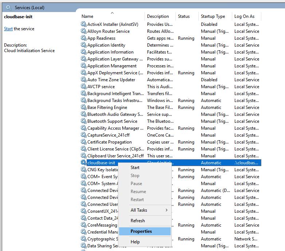Click the Network S... log on entry

click(x=246, y=239)
